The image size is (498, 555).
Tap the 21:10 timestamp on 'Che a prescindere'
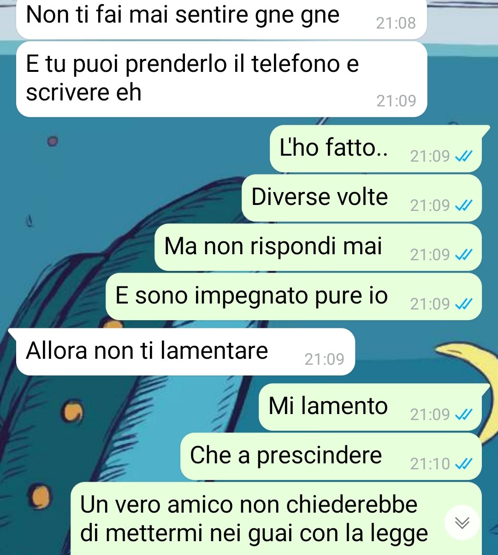pos(430,464)
